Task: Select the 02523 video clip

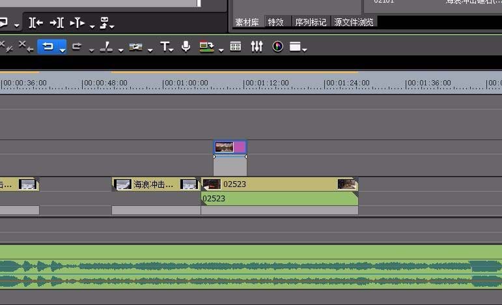Action: [x=279, y=184]
